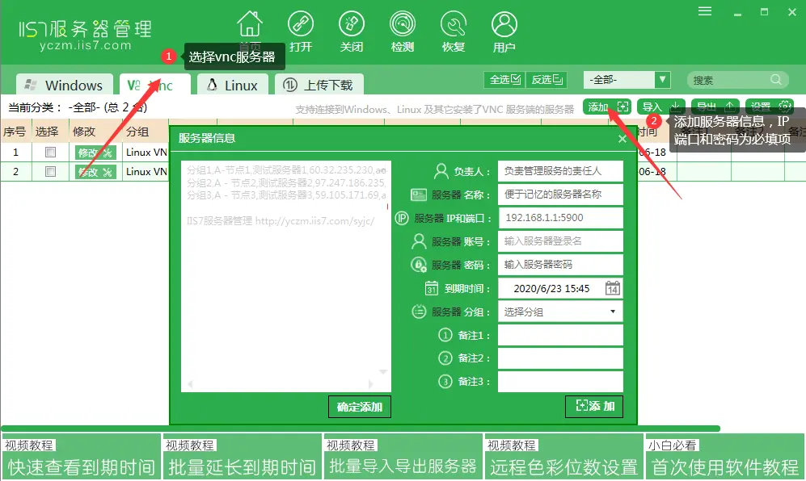
Task: Click the text area's horizontal scroll right arrow
Action: pyautogui.click(x=370, y=384)
